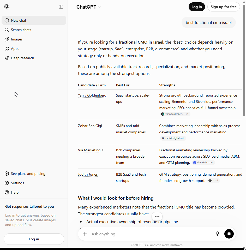Open Settings from sidebar
The width and height of the screenshot is (246, 250).
(34, 183)
